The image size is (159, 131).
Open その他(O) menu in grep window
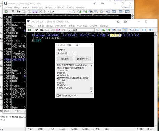pyautogui.click(x=104, y=26)
